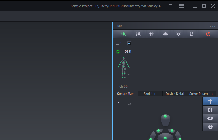Click the G capsule icon button
Screen dimensions: 218x140
(x=210, y=118)
